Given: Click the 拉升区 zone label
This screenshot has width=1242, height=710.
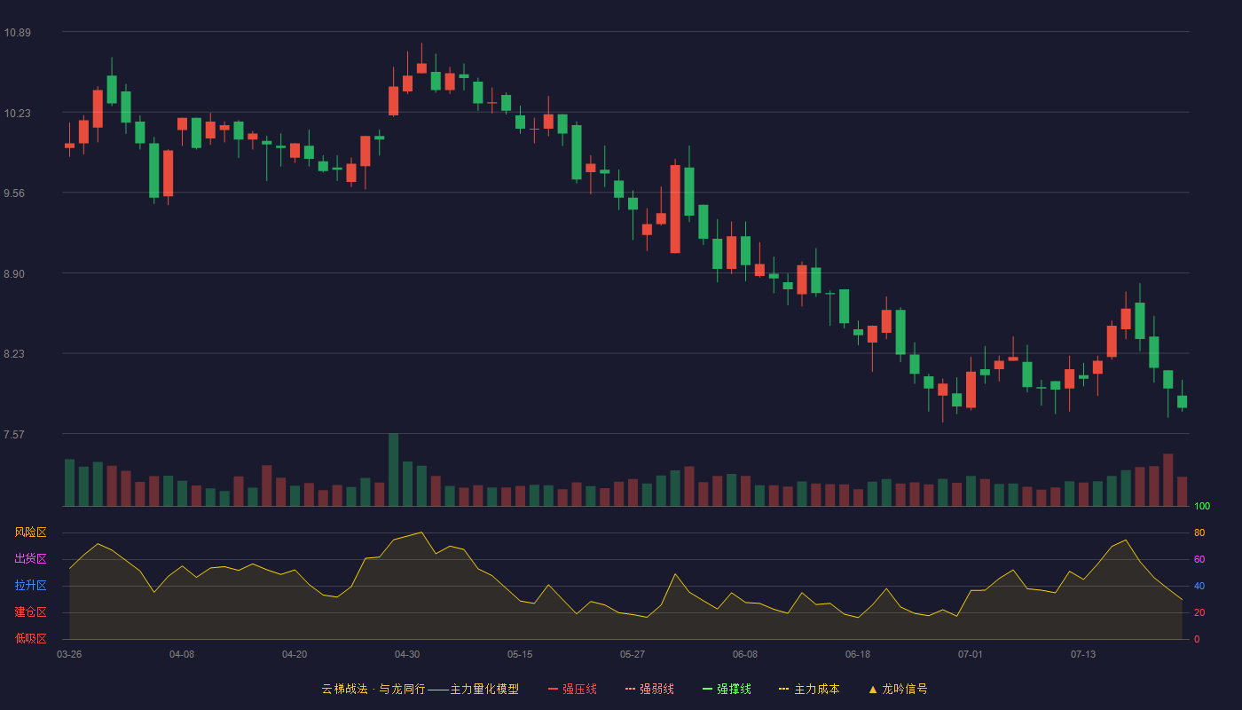Looking at the screenshot, I should 30,586.
